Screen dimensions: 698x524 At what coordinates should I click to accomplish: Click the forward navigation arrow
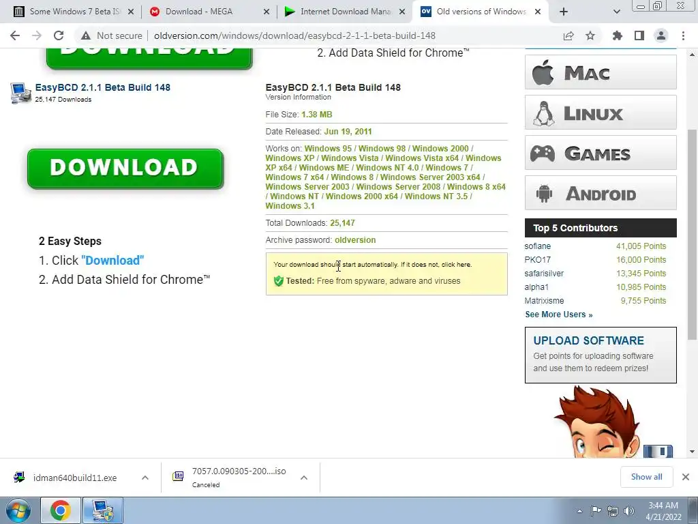tap(37, 35)
